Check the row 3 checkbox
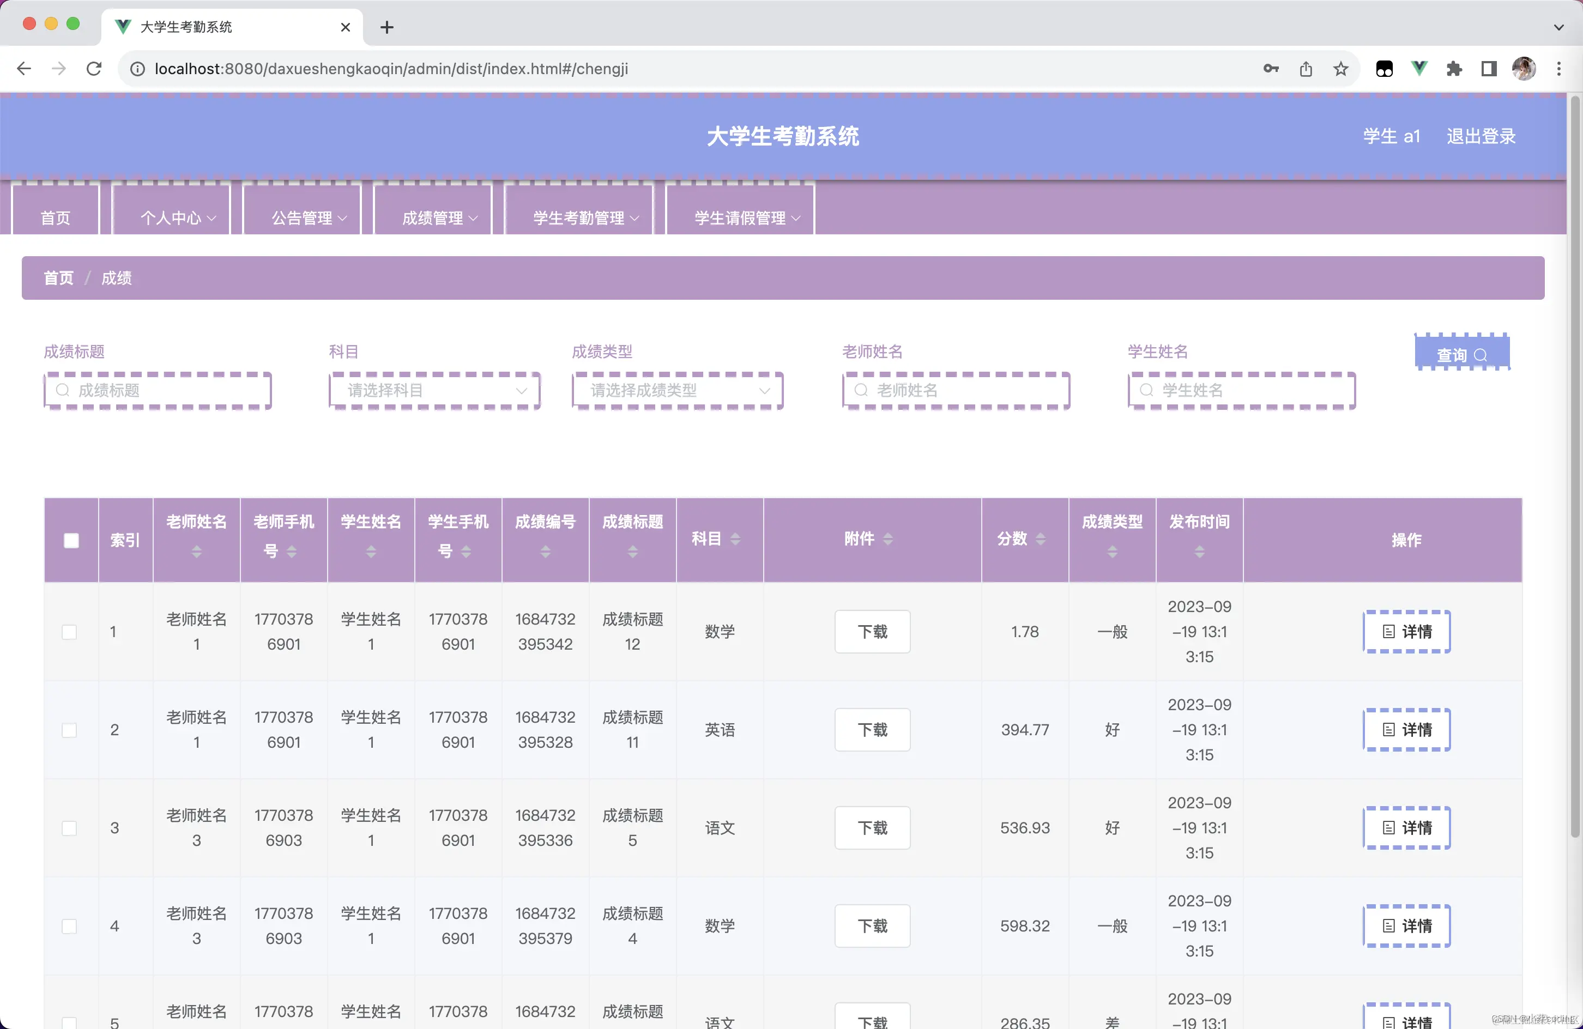Viewport: 1583px width, 1029px height. [x=69, y=827]
